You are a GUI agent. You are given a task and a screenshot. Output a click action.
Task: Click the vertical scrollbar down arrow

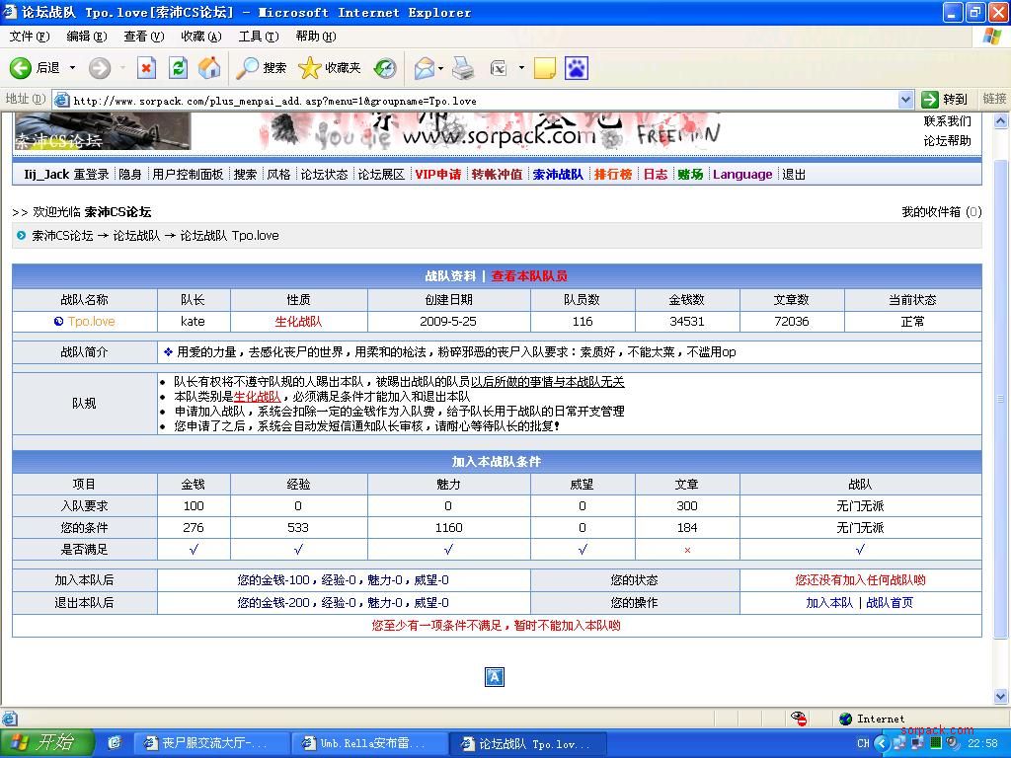1001,696
